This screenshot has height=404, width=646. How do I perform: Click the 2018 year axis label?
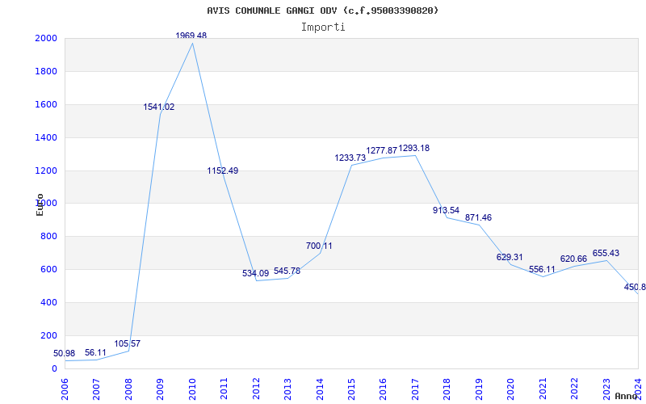(447, 389)
